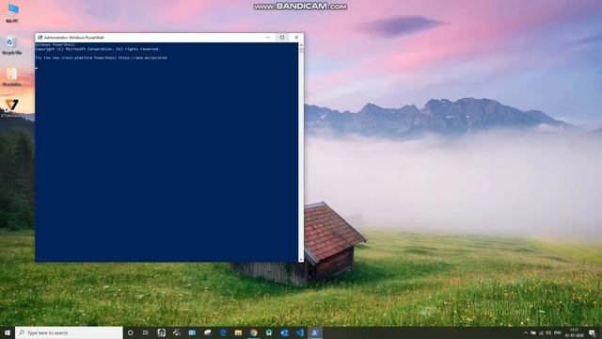Open File Explorer from the taskbar
The height and width of the screenshot is (339, 602).
point(238,332)
